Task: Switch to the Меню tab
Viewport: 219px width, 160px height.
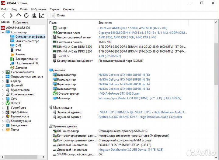Action: tap(5, 22)
